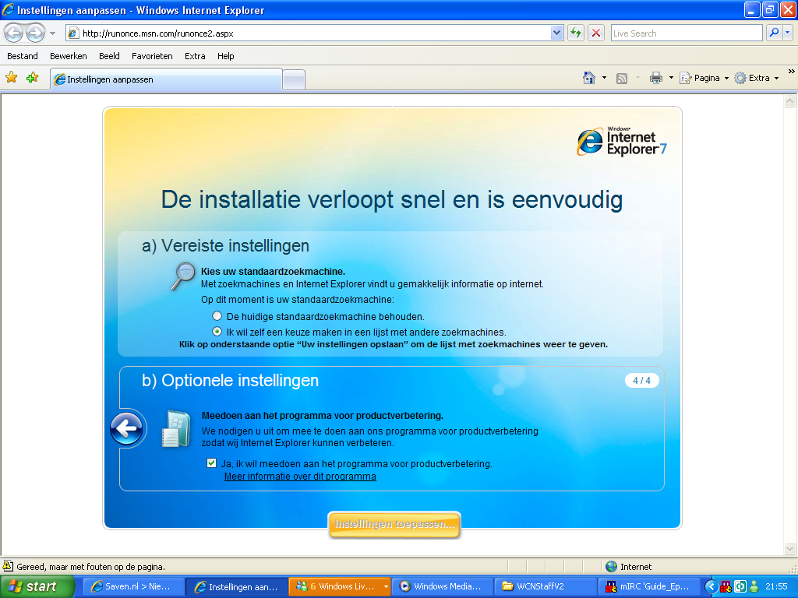
Task: Switch to Instellingen aan... taskbar button
Action: 236,586
